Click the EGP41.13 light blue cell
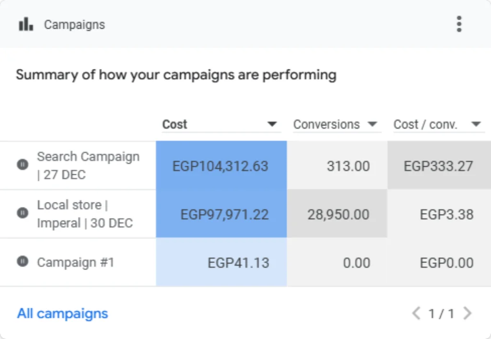The width and height of the screenshot is (491, 339). 222,262
